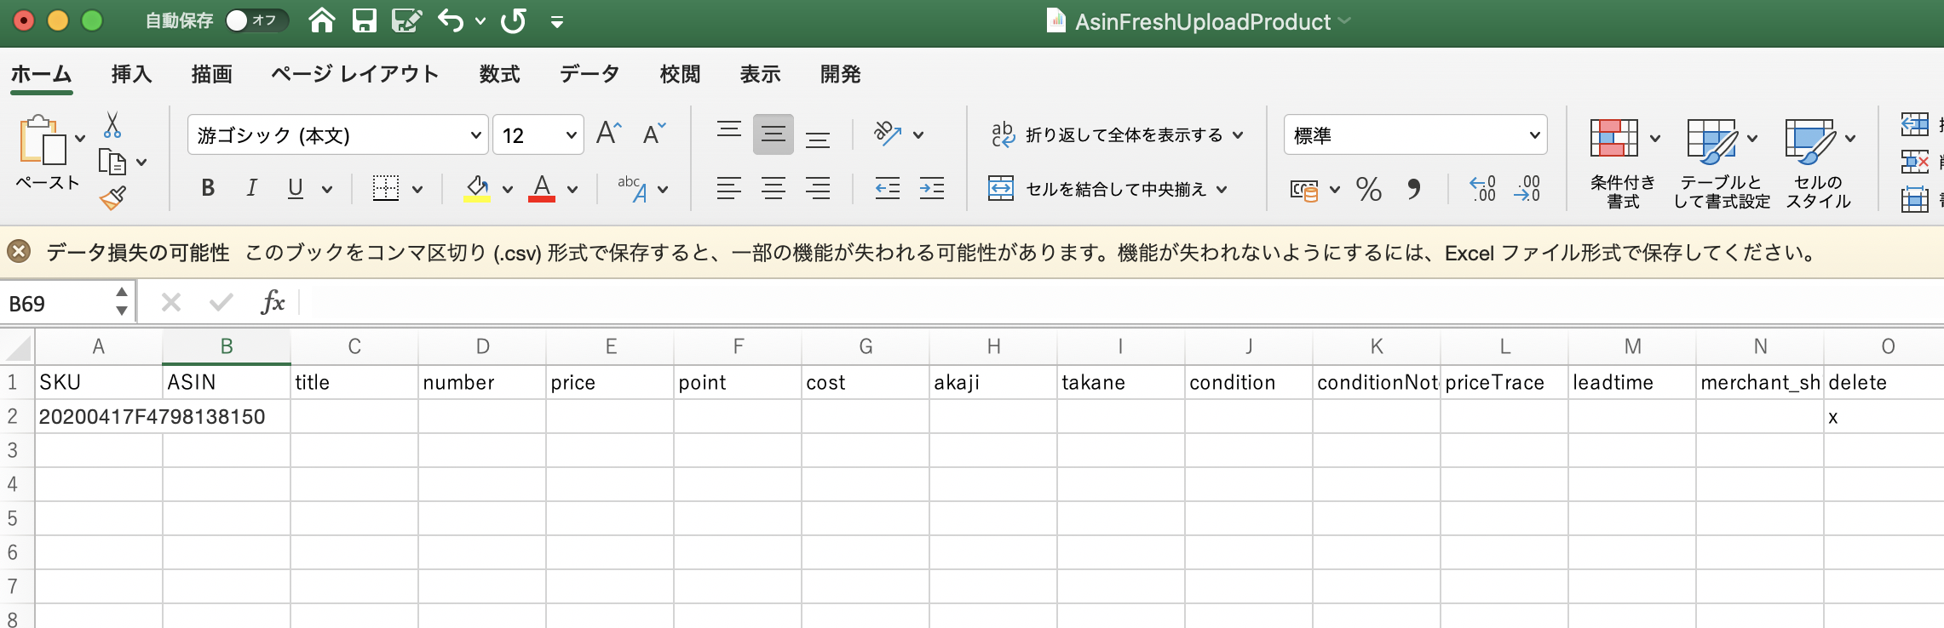Copy selection with the copy icon
The height and width of the screenshot is (628, 1944).
[x=112, y=162]
